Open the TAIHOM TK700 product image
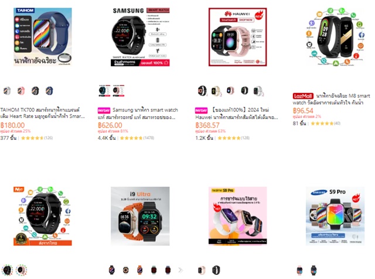Viewport: 375px width, 279px height. pyautogui.click(x=43, y=37)
